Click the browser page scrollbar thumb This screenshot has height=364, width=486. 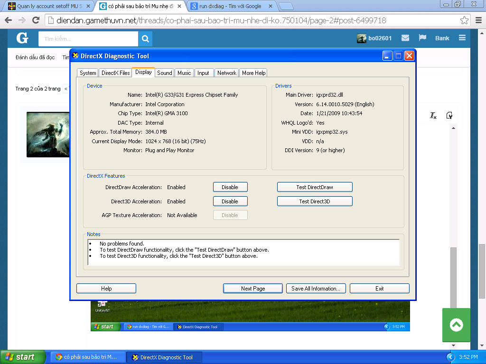[x=481, y=271]
